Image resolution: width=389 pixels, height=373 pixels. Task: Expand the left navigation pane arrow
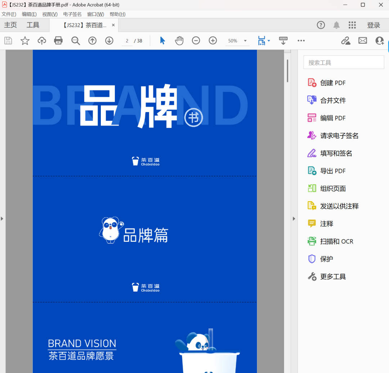pos(2,218)
